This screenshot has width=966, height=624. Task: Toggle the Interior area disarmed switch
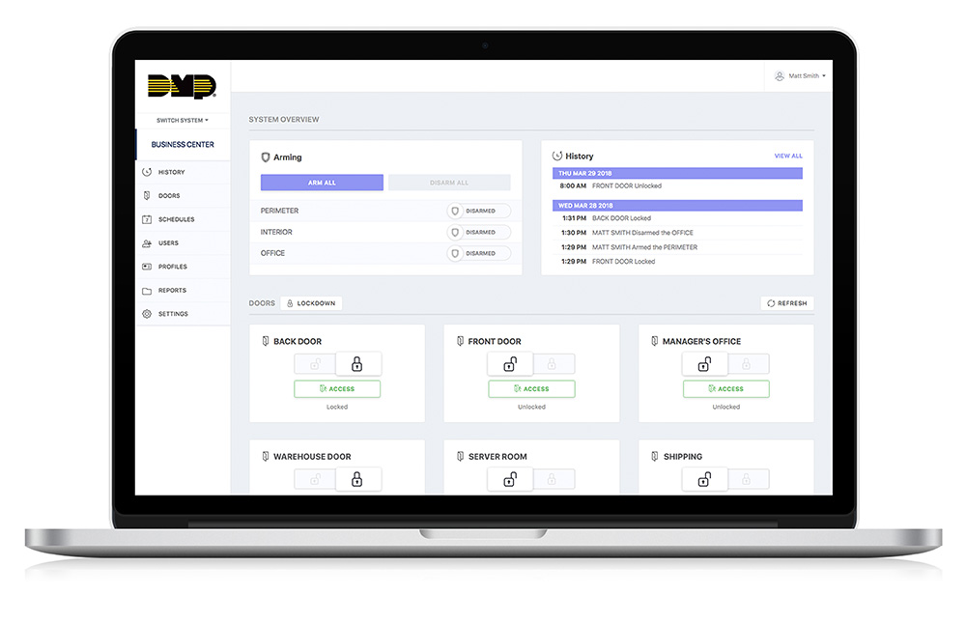pyautogui.click(x=478, y=232)
